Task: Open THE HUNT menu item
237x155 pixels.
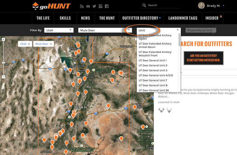Action: pyautogui.click(x=107, y=18)
